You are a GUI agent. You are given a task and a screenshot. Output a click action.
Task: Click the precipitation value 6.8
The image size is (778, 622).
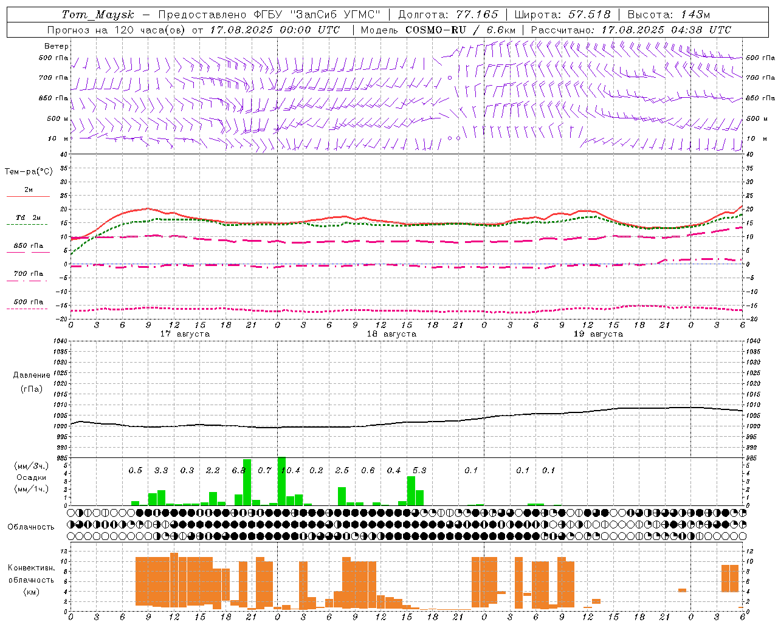pos(239,470)
